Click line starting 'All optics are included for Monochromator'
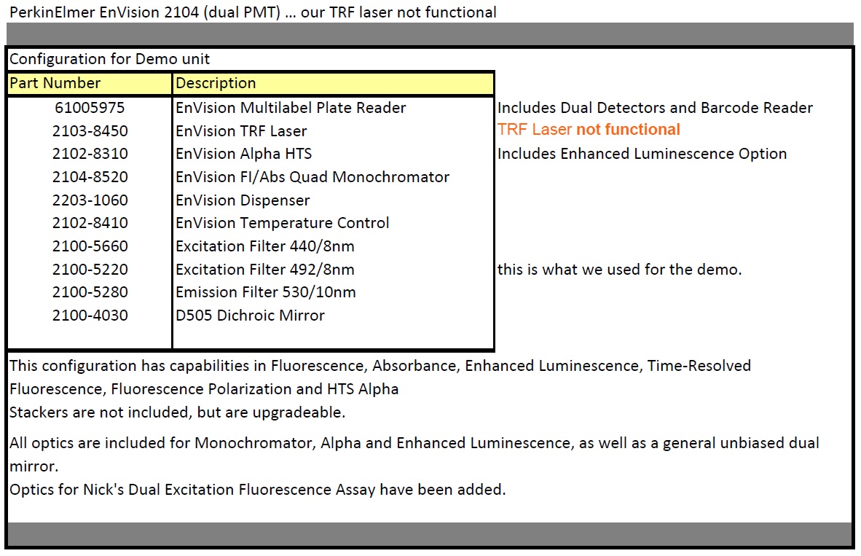861x556 pixels. coord(414,443)
